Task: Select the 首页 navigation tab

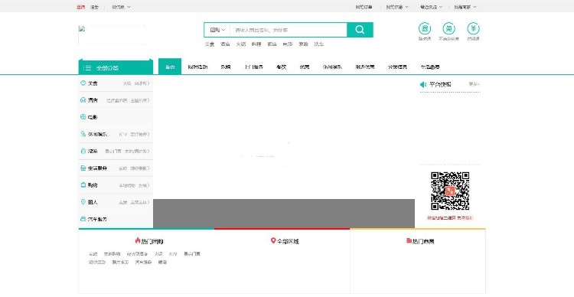Action: point(170,67)
